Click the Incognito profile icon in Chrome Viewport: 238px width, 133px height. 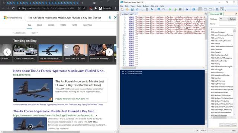[x=105, y=8]
